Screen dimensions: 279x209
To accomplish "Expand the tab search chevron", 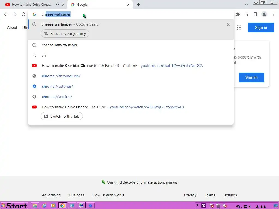I will click(246, 5).
